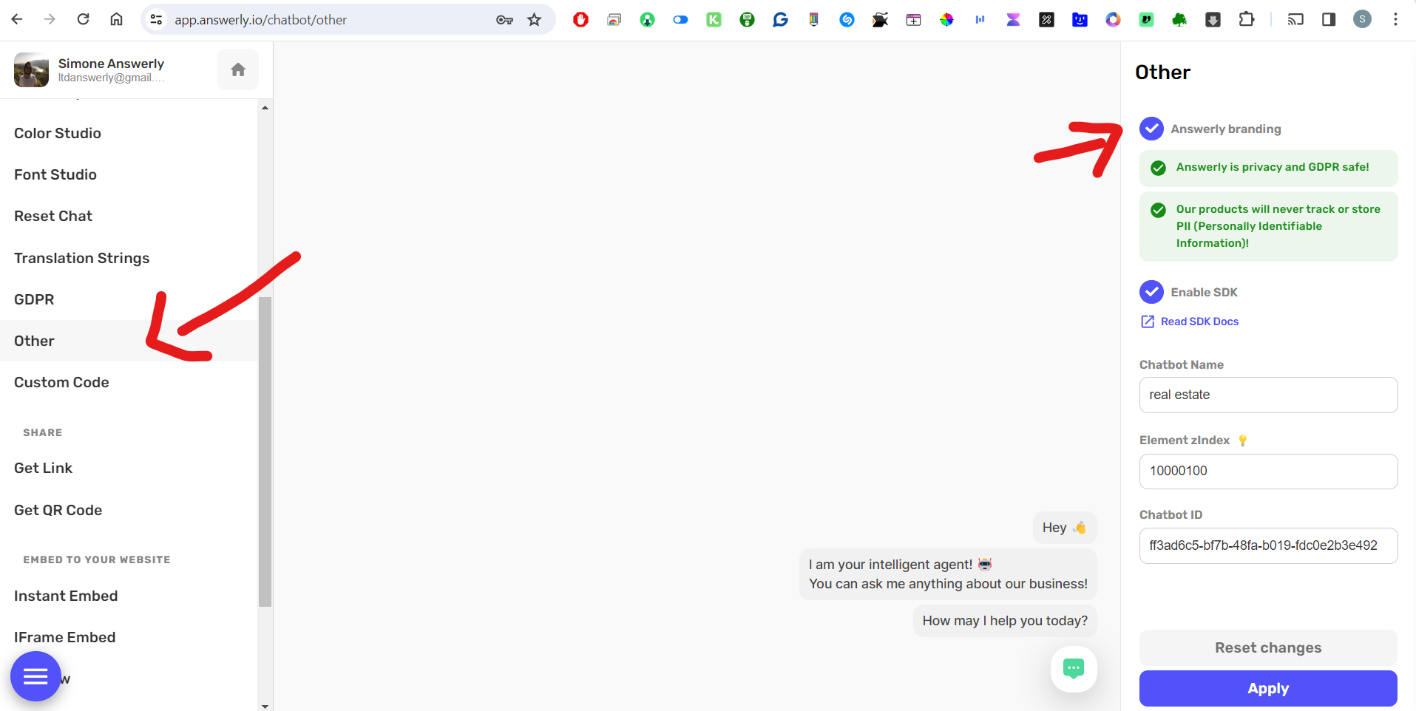
Task: Click the Simone Answerly account name
Action: pyautogui.click(x=111, y=64)
